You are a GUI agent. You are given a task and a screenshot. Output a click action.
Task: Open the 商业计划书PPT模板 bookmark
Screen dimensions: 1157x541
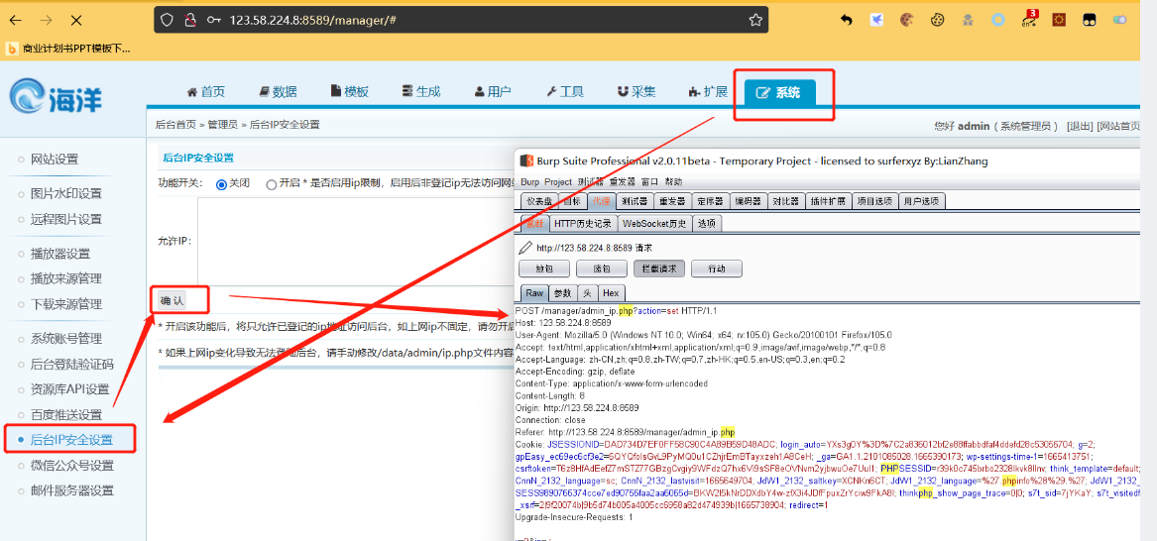pos(67,49)
